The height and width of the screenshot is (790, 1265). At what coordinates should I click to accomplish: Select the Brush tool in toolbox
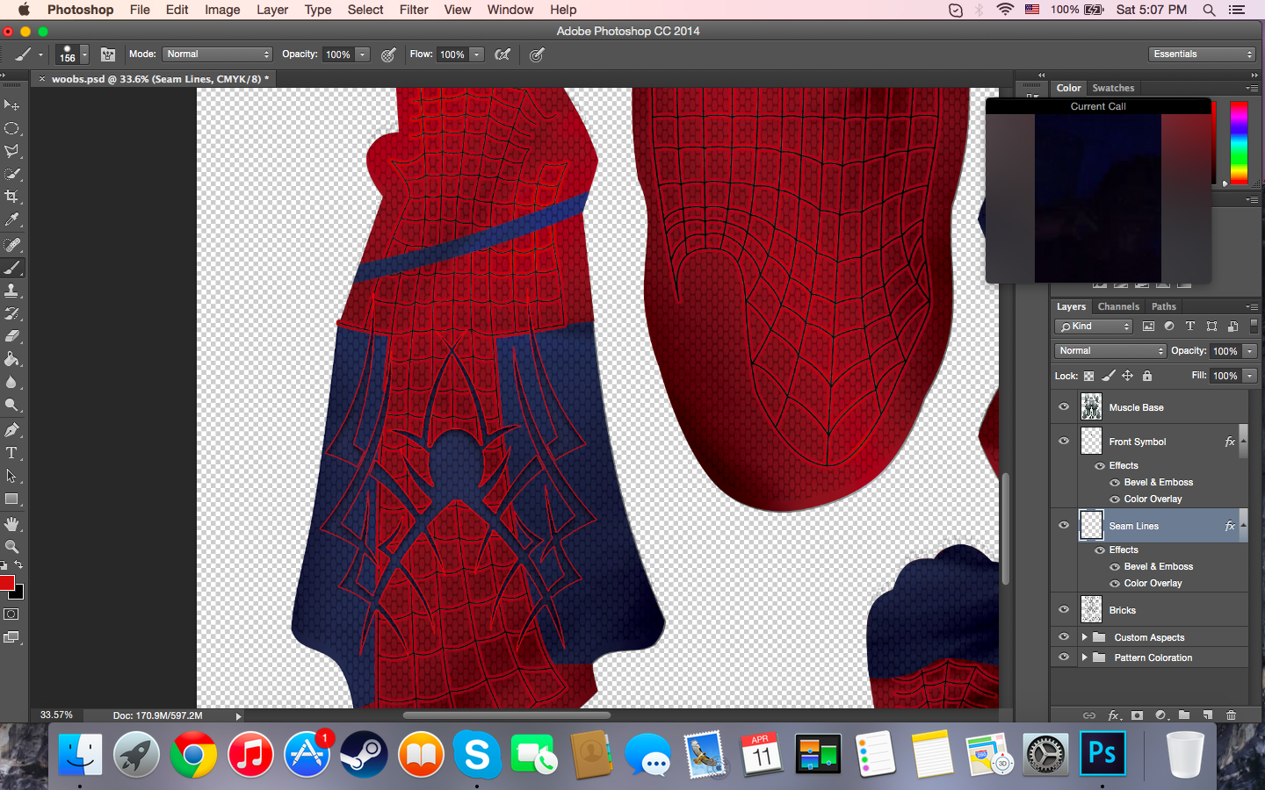[x=11, y=268]
